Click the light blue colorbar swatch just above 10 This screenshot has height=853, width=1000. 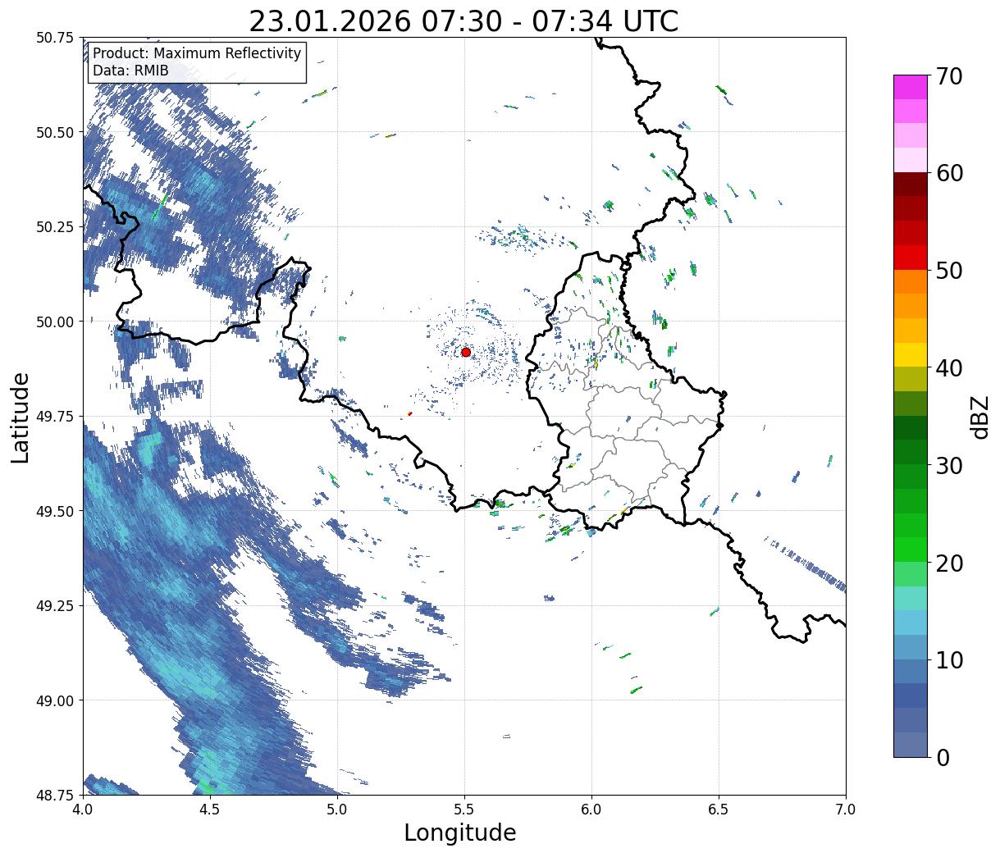(911, 647)
